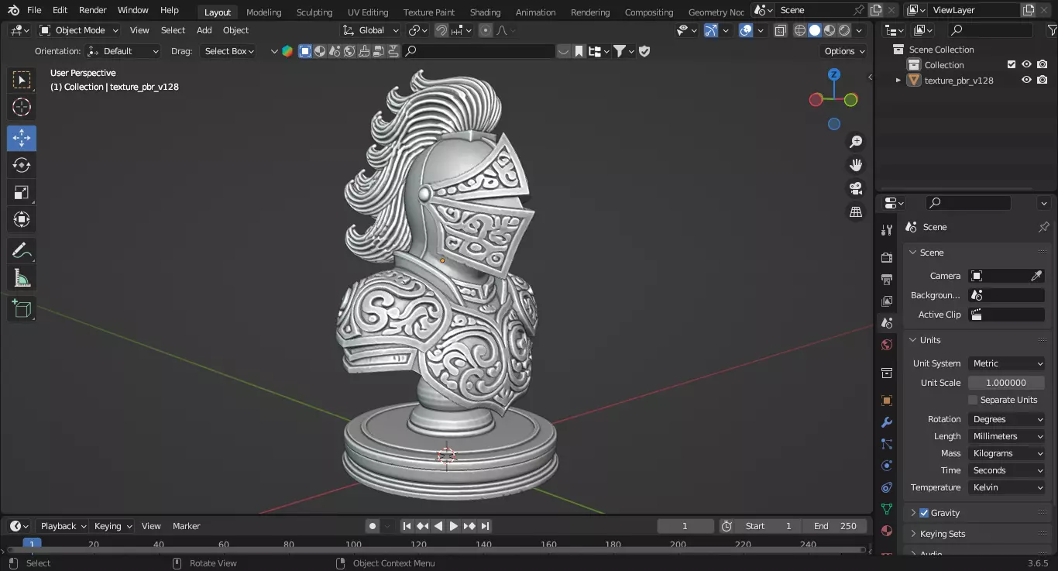Switch orthographic view with the grid icon

pyautogui.click(x=856, y=212)
